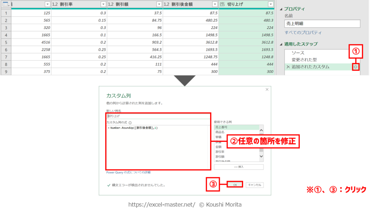Open the 割引率 column filter dropdown

click(x=103, y=4)
